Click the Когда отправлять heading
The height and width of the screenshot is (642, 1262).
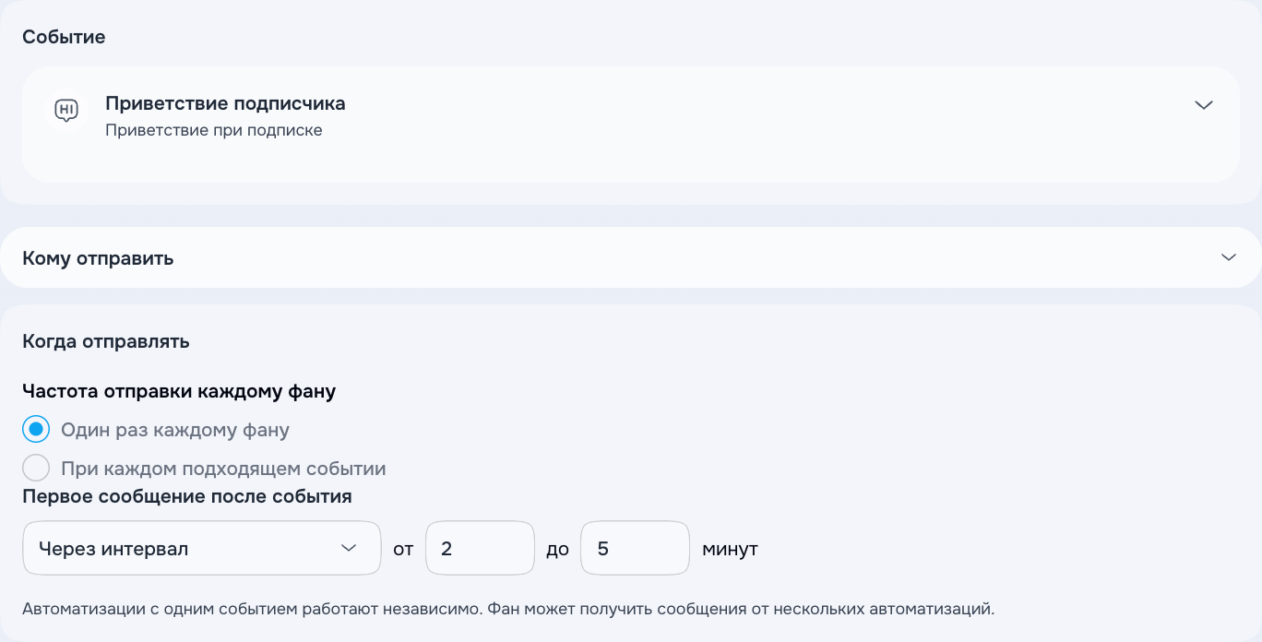[106, 341]
